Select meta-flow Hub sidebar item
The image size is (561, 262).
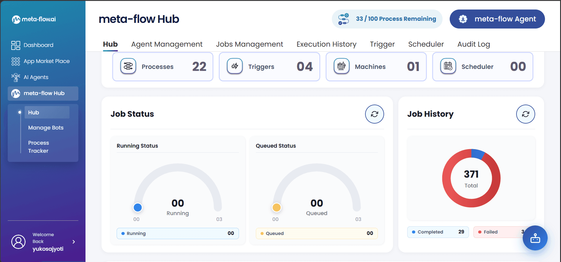43,93
